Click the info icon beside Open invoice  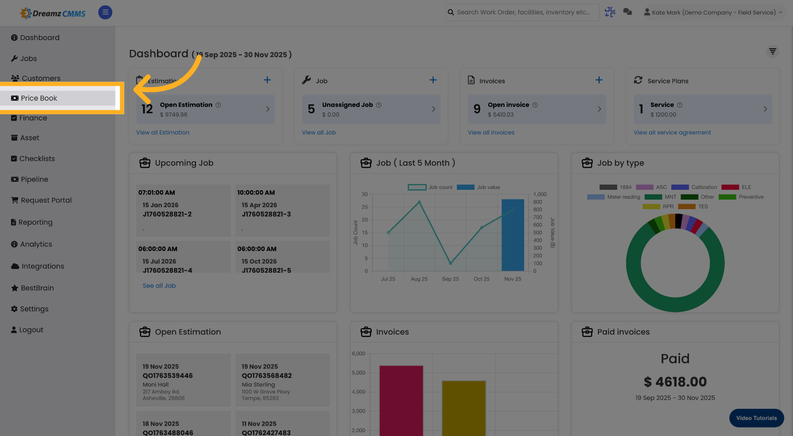click(x=535, y=105)
